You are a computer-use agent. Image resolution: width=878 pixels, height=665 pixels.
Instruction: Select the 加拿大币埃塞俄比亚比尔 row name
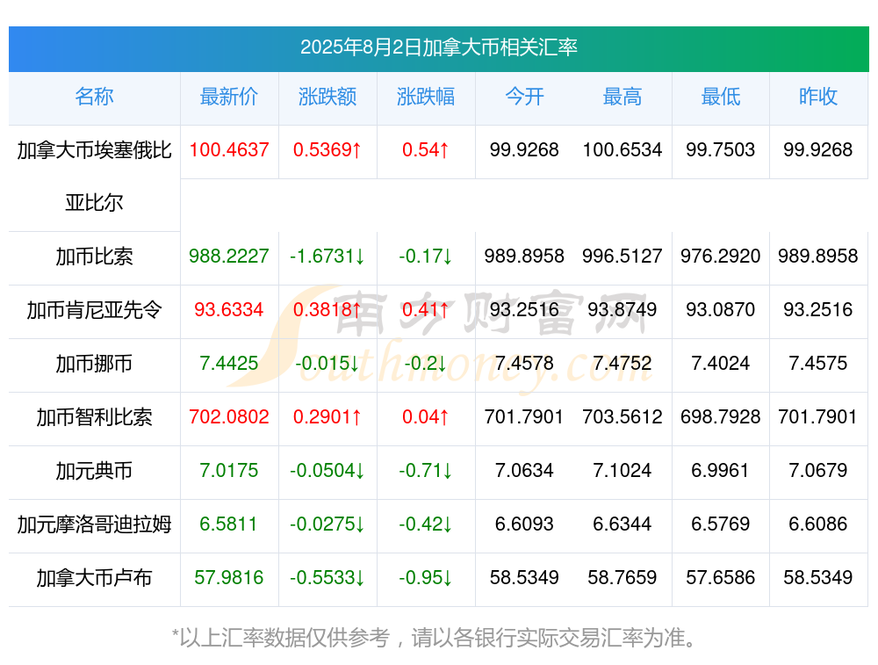pyautogui.click(x=94, y=177)
